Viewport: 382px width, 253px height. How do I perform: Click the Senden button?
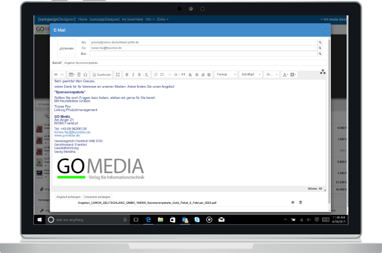[x=66, y=48]
